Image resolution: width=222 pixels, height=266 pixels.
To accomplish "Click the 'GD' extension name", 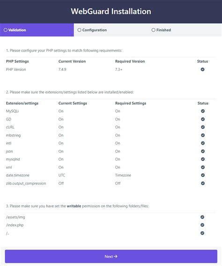I will [8, 119].
